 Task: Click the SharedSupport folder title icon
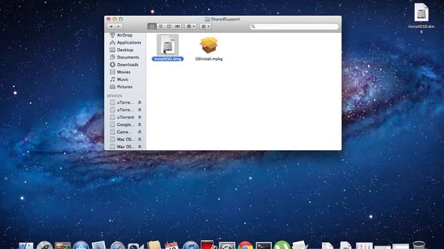click(x=207, y=19)
